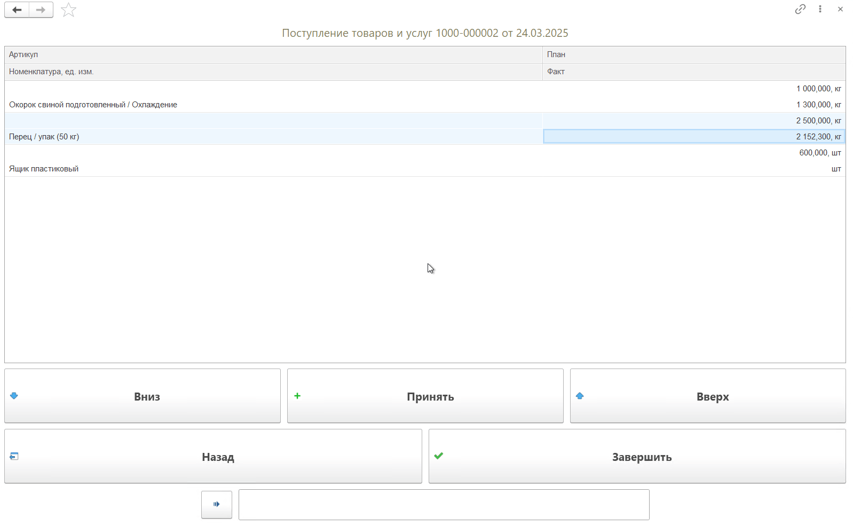Image resolution: width=853 pixels, height=525 pixels.
Task: Open the three-dot more options menu
Action: [x=820, y=9]
